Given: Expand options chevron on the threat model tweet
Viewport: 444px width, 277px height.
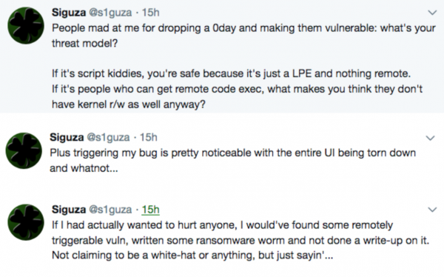Looking at the screenshot, I should (x=432, y=13).
